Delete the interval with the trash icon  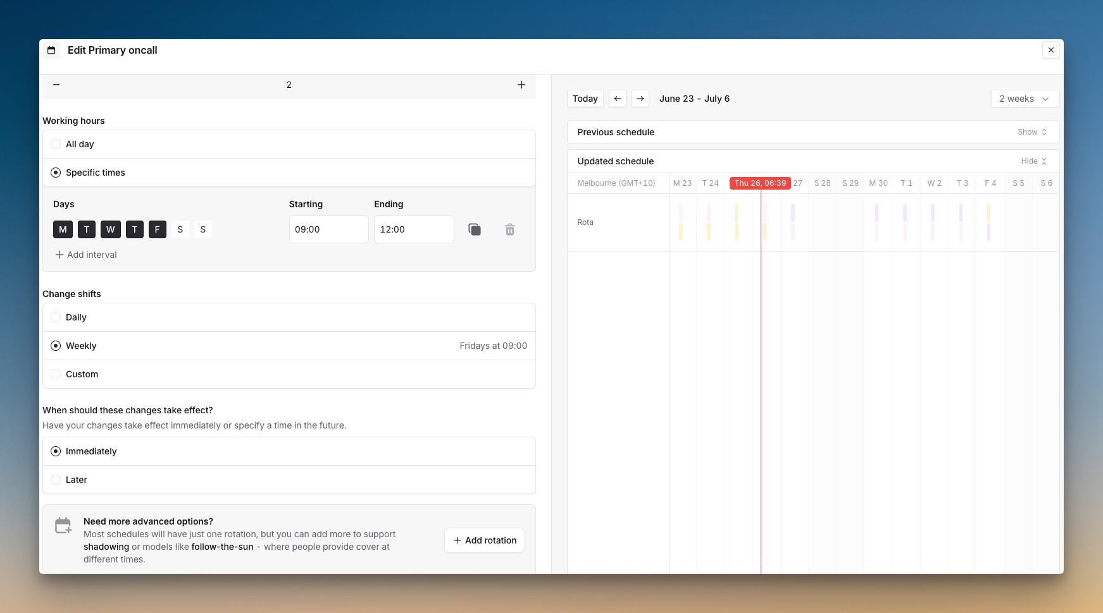click(509, 229)
